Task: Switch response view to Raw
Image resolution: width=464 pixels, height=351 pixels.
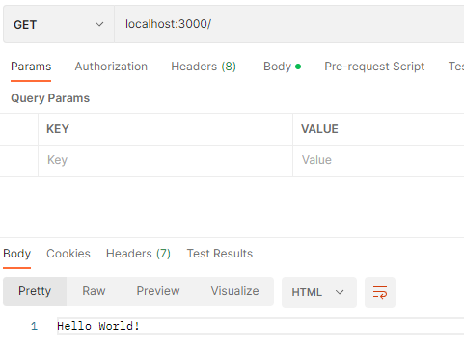Action: [94, 291]
